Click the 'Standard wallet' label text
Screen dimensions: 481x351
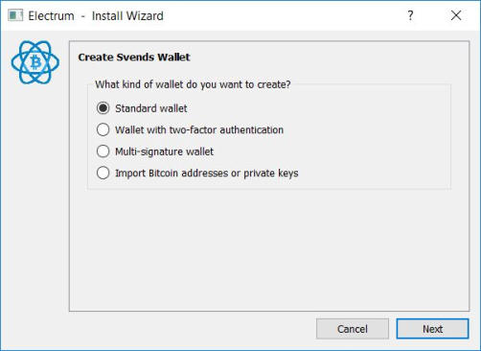[x=151, y=108]
